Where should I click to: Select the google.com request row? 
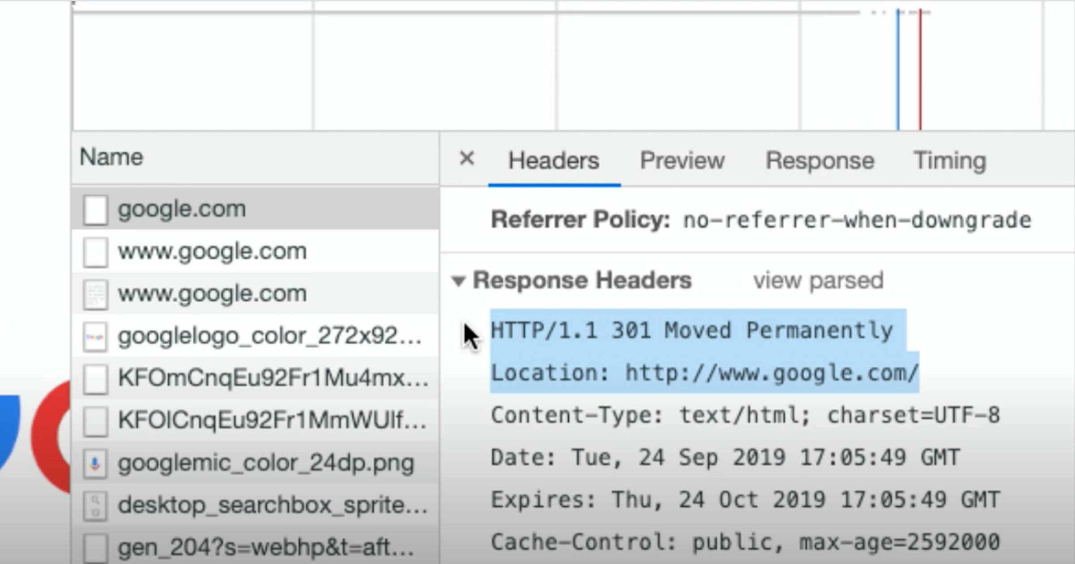coord(255,209)
